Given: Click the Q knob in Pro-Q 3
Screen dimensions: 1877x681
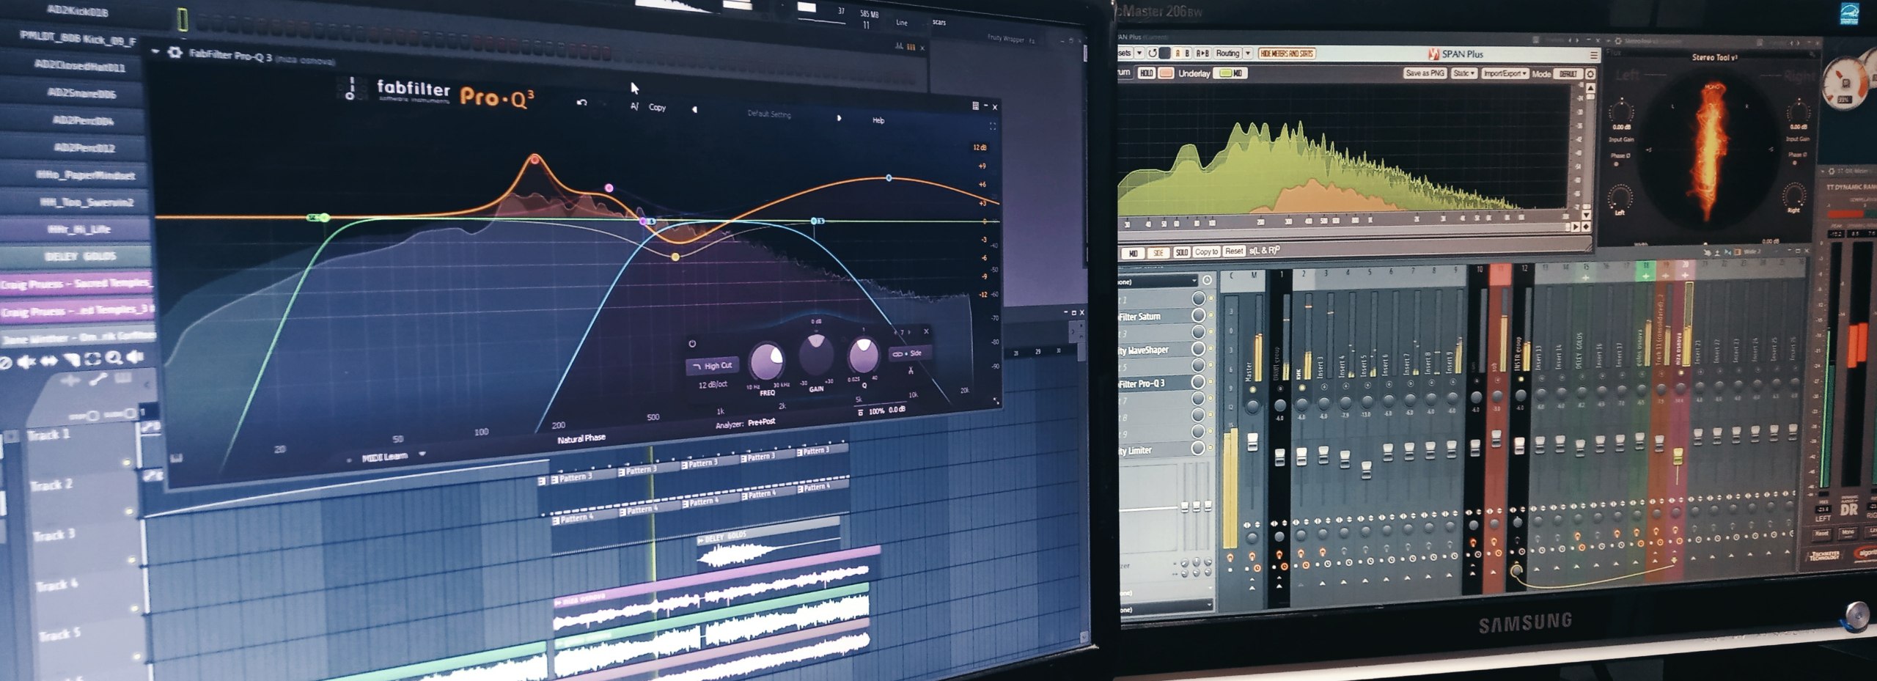Looking at the screenshot, I should click(x=864, y=355).
